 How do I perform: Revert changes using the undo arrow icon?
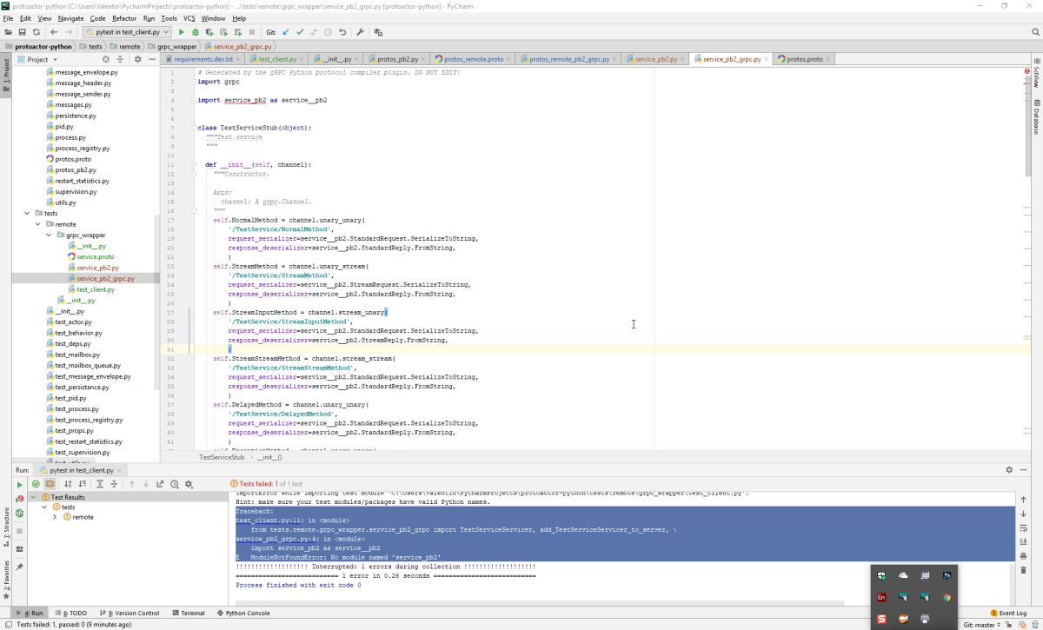[x=342, y=32]
